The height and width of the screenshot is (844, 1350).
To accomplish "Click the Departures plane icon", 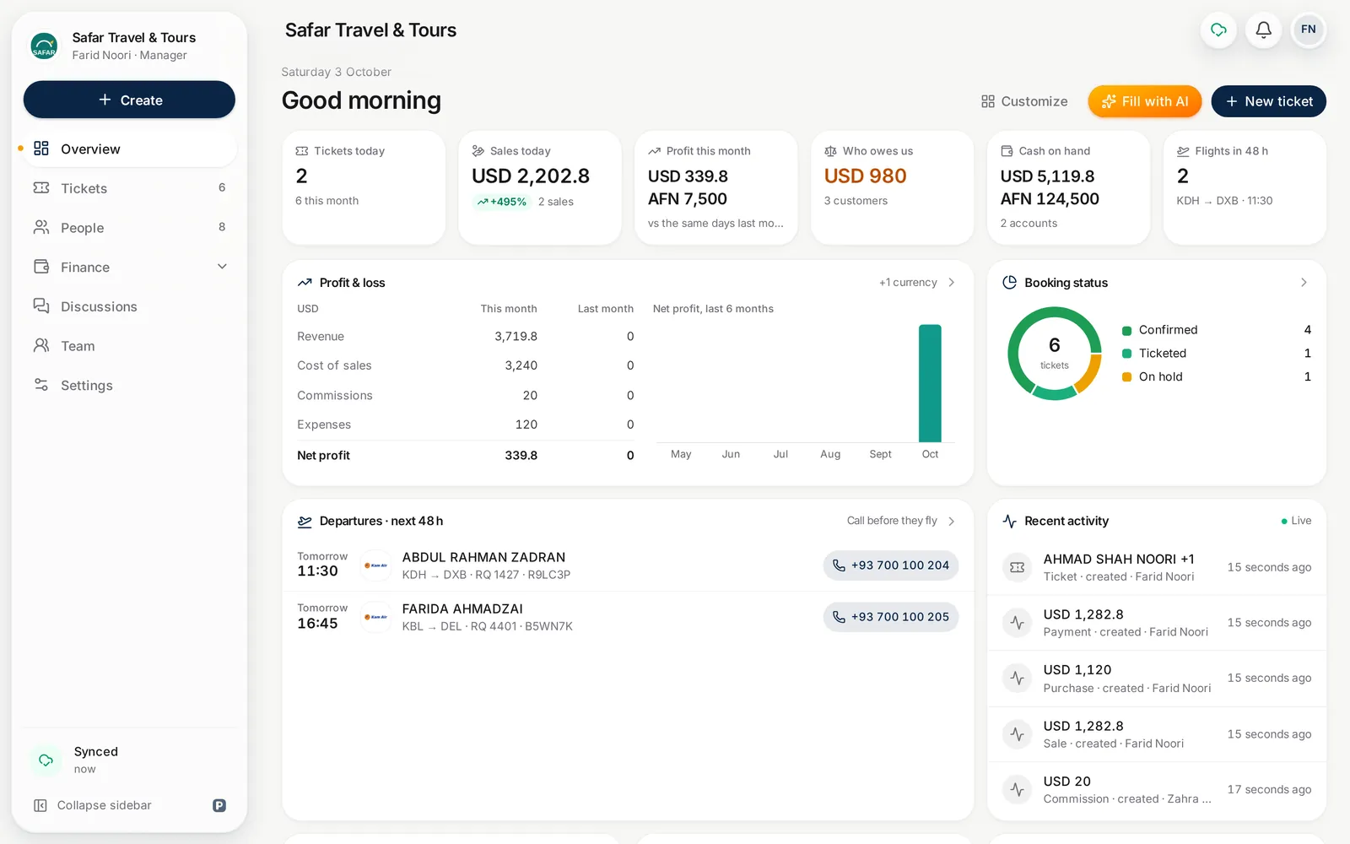I will (x=305, y=522).
